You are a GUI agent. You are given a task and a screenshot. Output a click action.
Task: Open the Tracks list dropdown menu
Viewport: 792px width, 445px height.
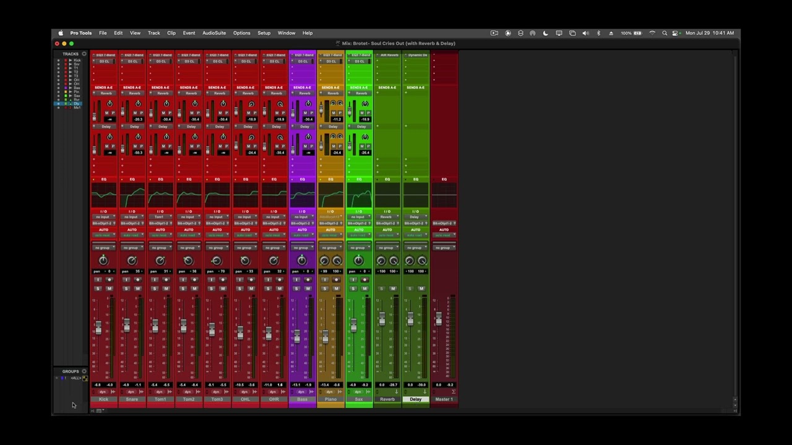[x=84, y=54]
